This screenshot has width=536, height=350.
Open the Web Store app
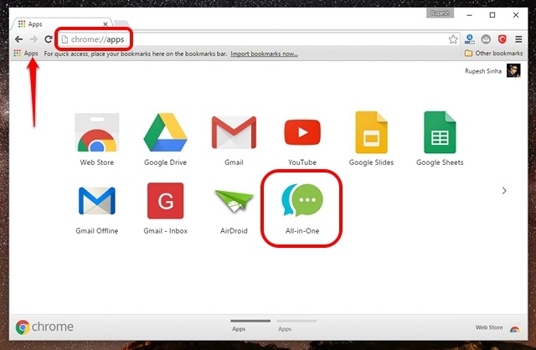pos(97,132)
